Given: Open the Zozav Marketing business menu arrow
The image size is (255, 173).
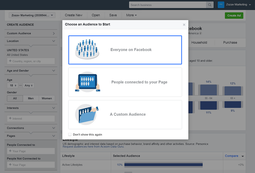Looking at the screenshot, I should tap(250, 5).
